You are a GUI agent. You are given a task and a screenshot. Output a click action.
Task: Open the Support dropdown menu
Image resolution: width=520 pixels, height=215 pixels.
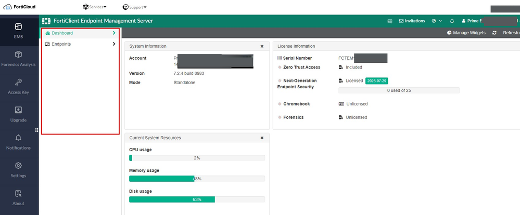[134, 7]
